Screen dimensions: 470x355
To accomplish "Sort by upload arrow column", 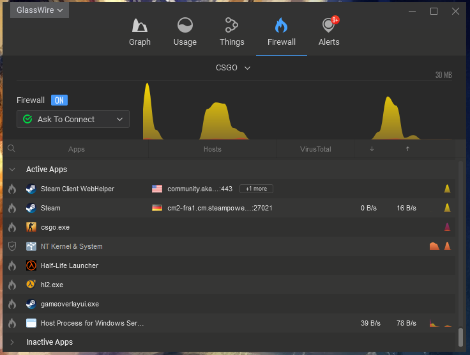I will [407, 148].
